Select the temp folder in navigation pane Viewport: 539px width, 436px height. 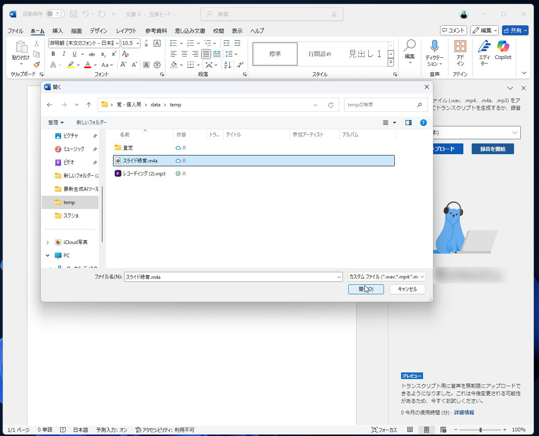(x=70, y=202)
